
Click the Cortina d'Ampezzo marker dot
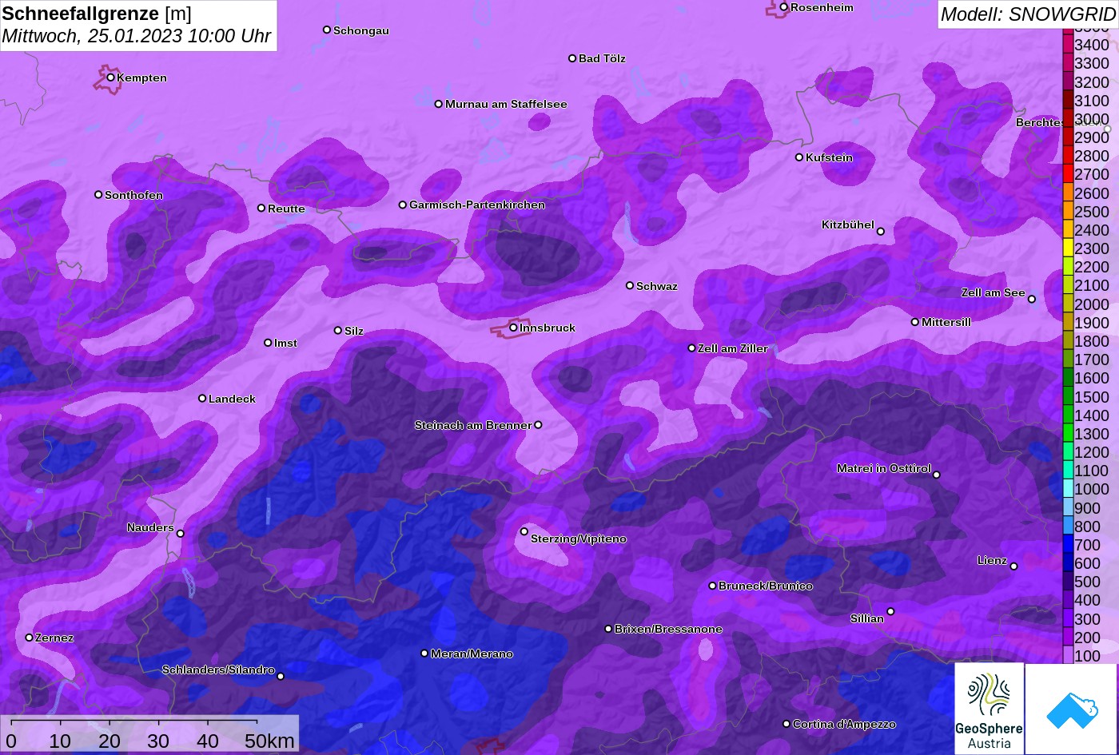coord(786,724)
